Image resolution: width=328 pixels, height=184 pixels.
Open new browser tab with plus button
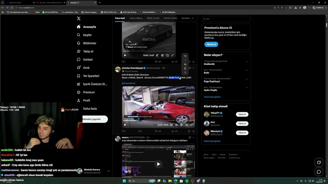(100, 3)
